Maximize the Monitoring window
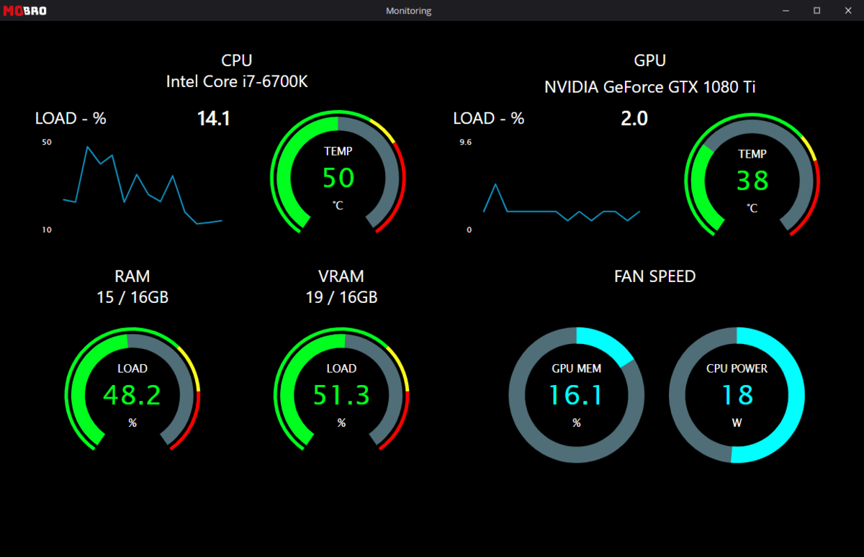This screenshot has width=864, height=557. click(816, 11)
